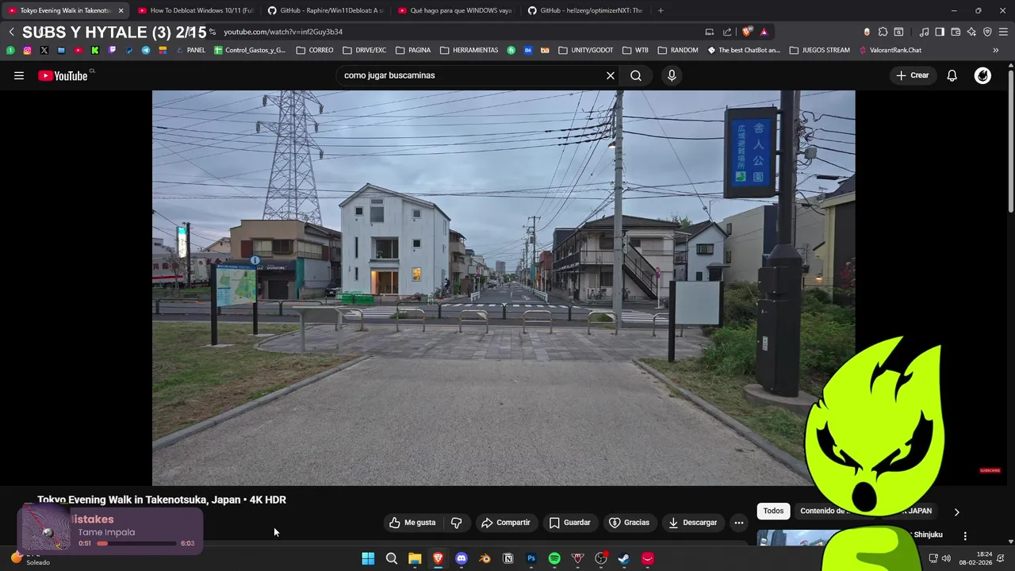Image resolution: width=1015 pixels, height=571 pixels.
Task: Open a new browser tab
Action: [x=661, y=10]
